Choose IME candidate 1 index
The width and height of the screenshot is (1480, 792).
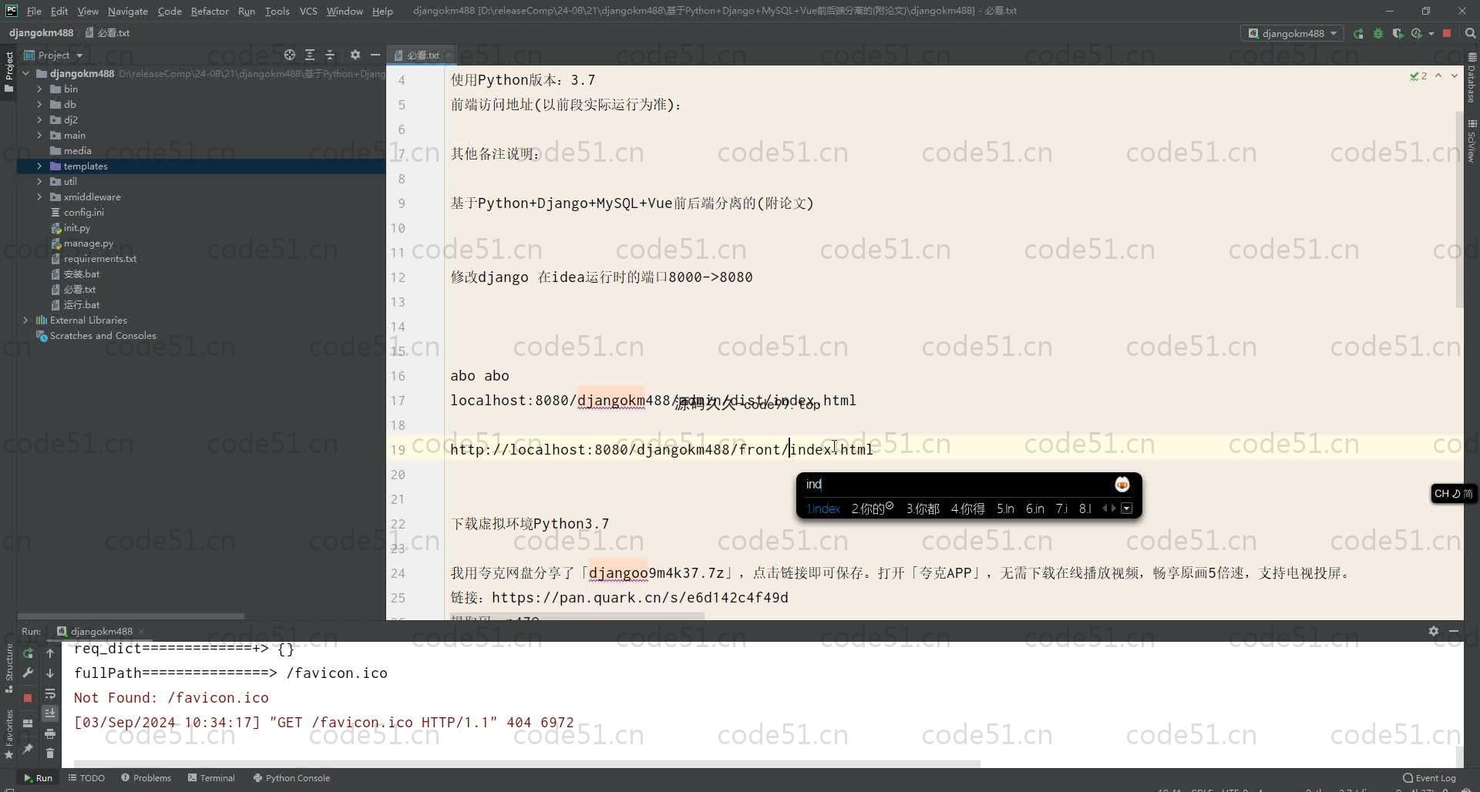point(822,508)
